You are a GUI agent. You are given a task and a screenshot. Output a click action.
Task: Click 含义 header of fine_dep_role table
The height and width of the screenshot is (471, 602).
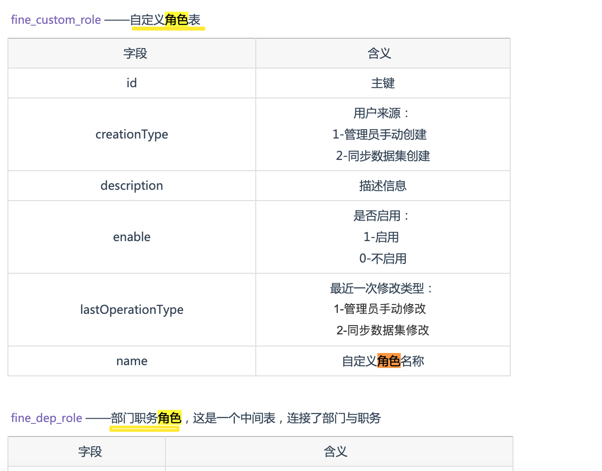click(335, 451)
